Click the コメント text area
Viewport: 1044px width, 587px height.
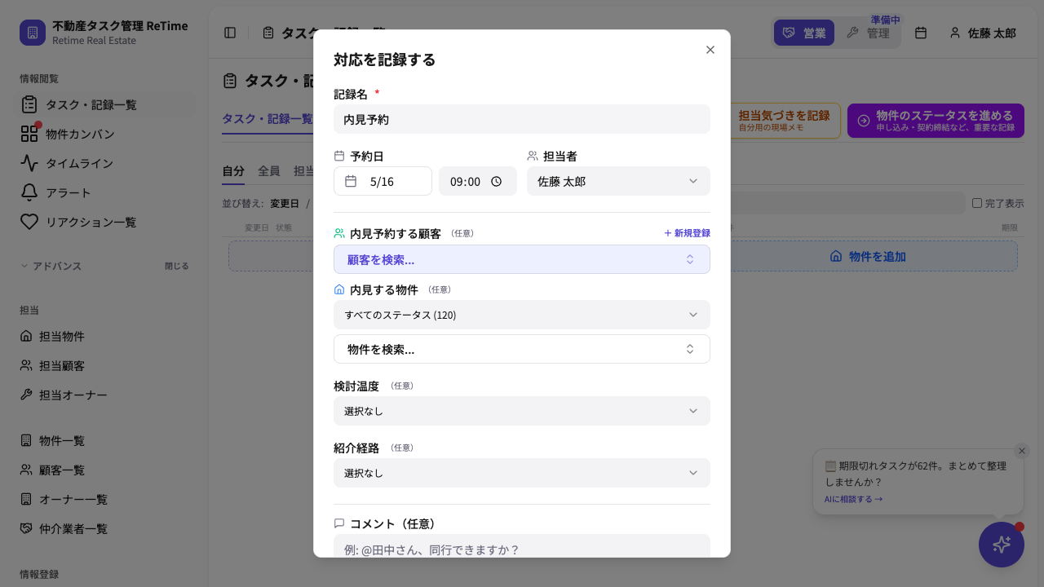pos(522,546)
